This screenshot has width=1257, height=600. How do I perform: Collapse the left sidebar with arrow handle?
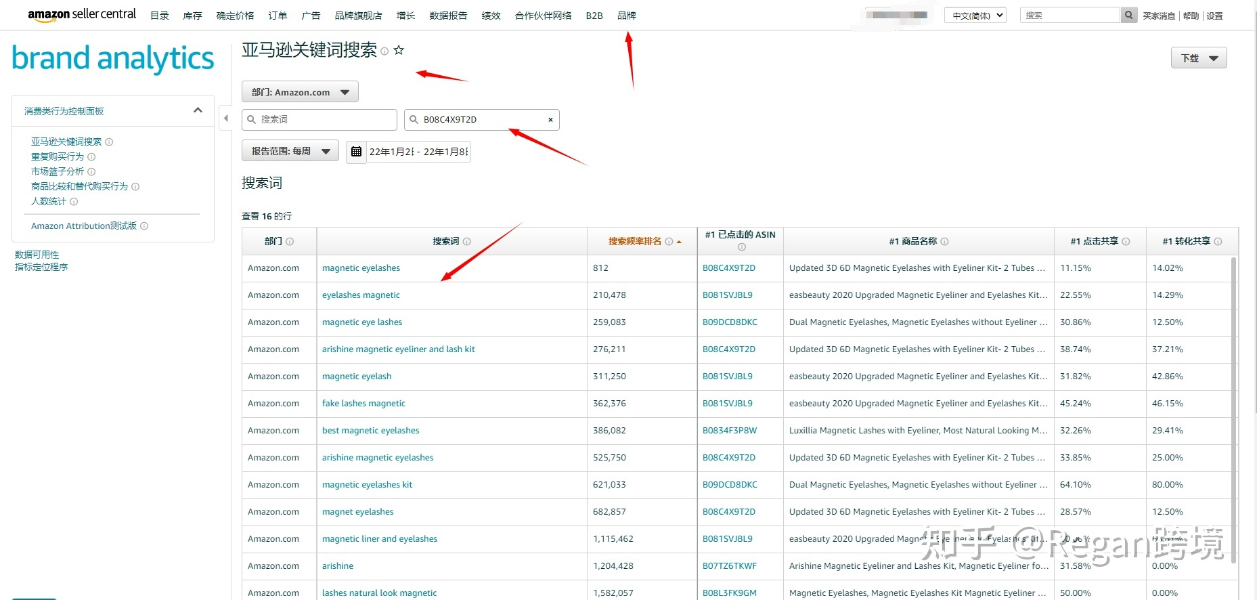(x=226, y=119)
